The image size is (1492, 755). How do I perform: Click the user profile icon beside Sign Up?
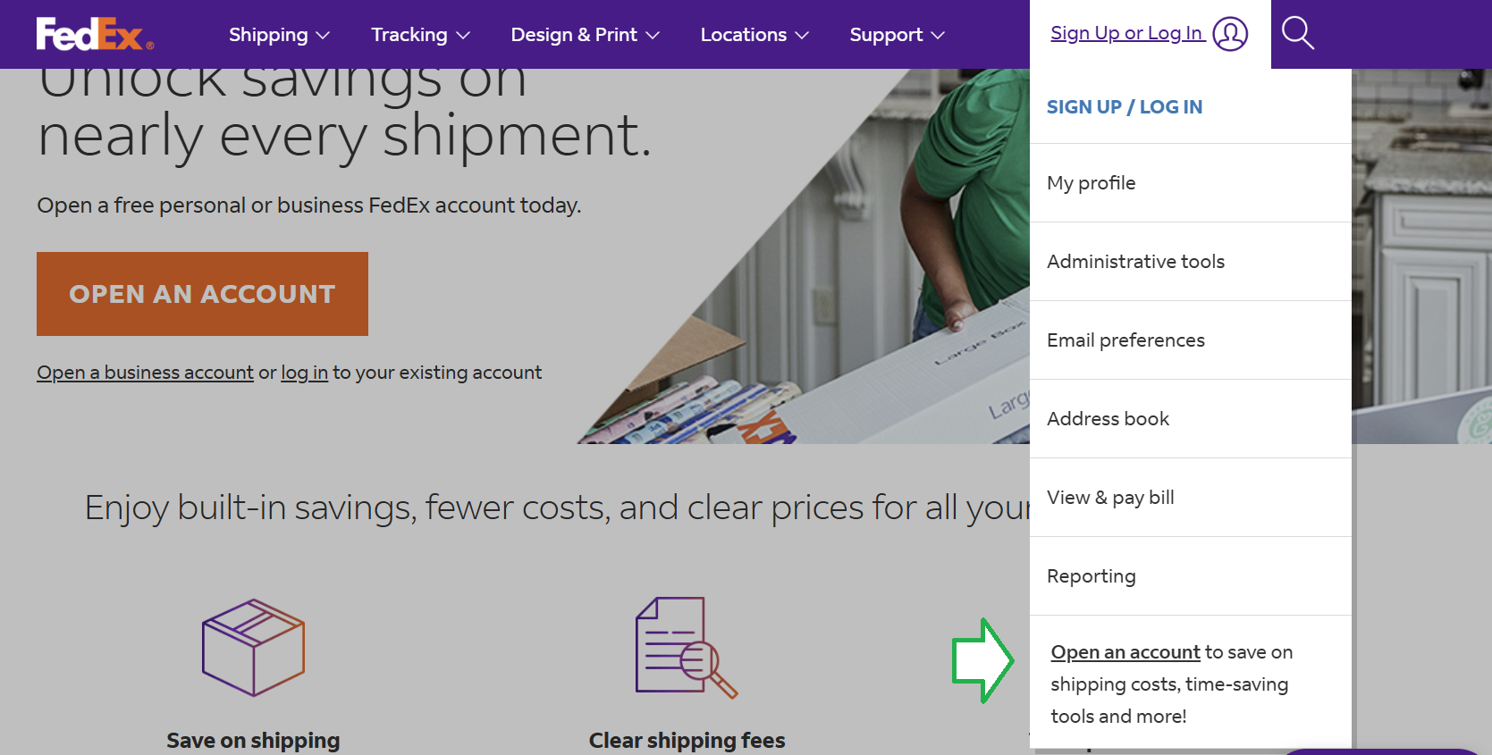click(1231, 34)
